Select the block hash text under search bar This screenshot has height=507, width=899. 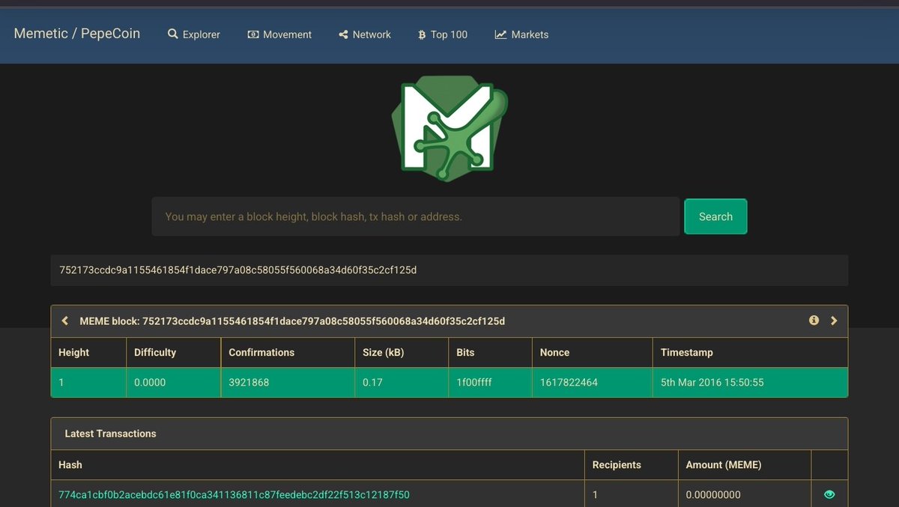point(237,270)
